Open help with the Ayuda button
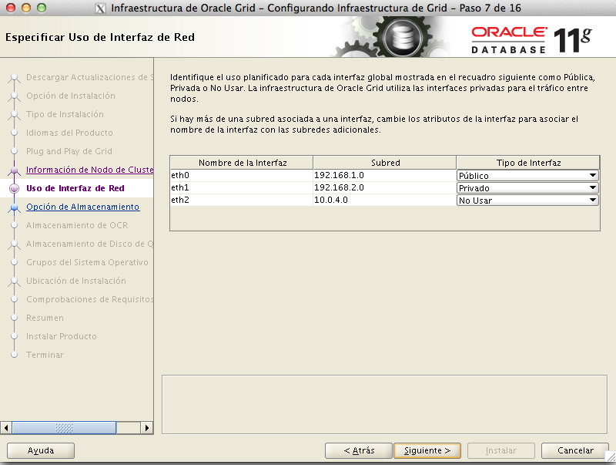 (x=40, y=450)
